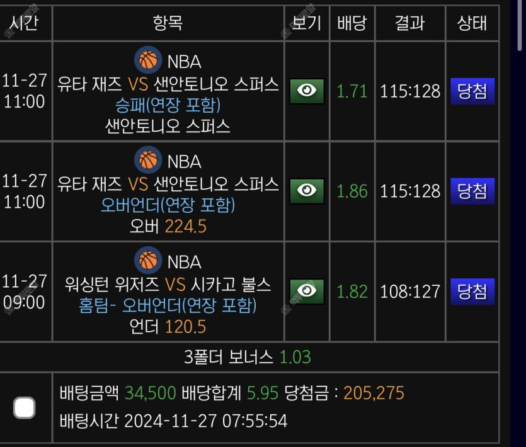The image size is (526, 447).
Task: Click the 오버언더(연장 포함) link in the second row
Action: (168, 205)
